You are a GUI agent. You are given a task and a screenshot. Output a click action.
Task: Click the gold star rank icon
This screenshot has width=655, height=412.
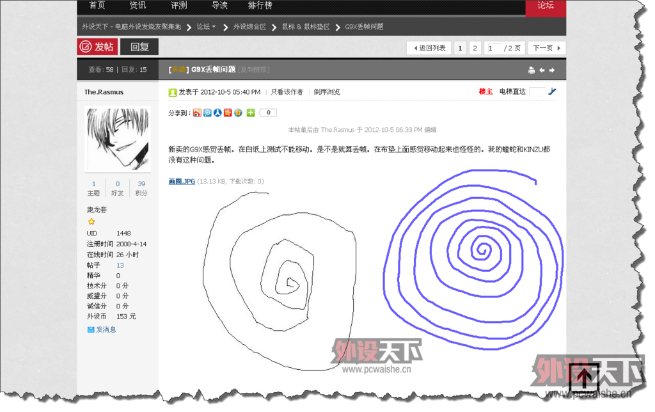pyautogui.click(x=91, y=221)
